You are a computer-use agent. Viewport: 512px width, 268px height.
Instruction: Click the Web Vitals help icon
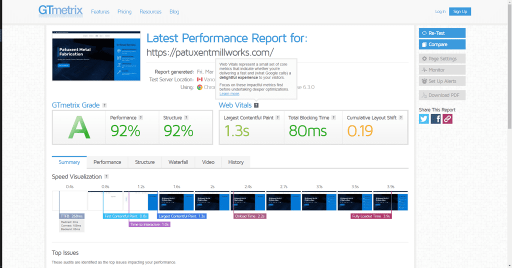256,105
